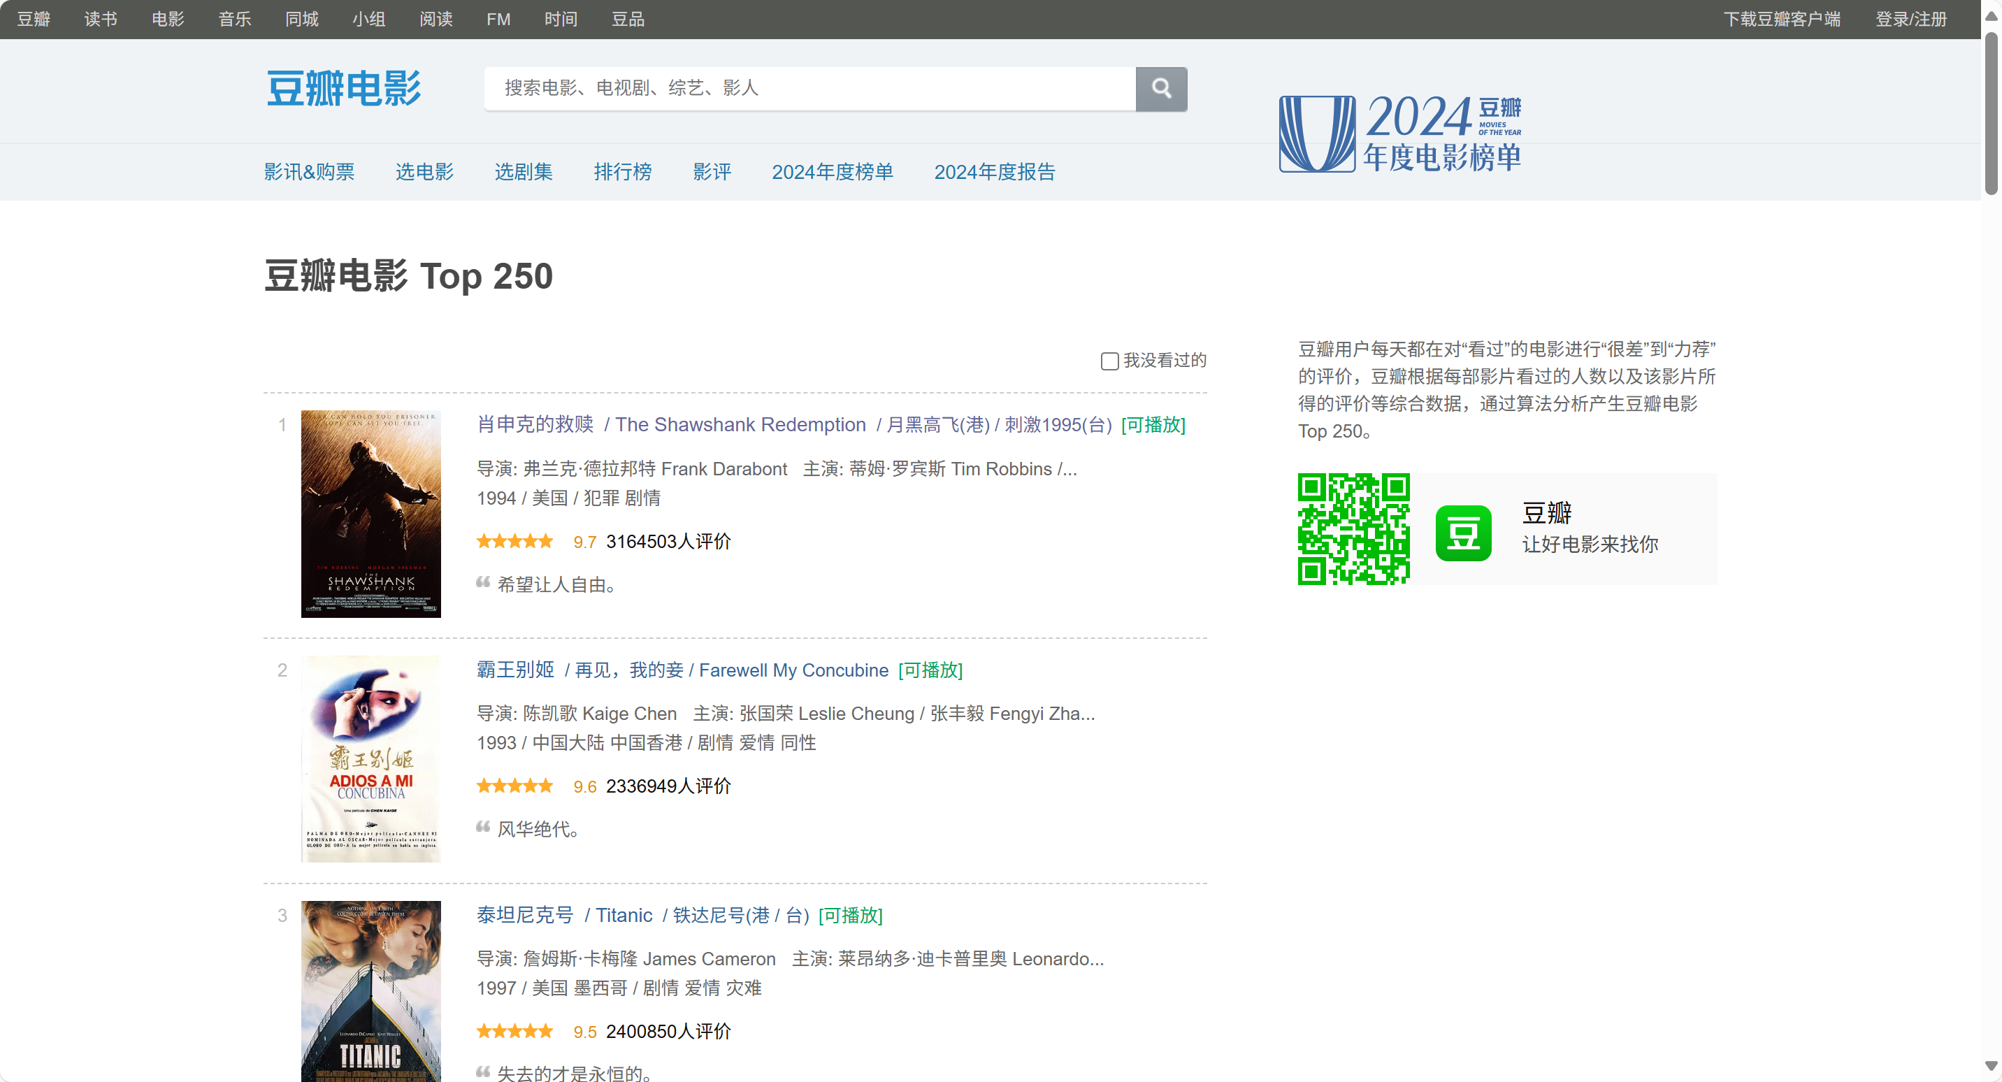Click the 9.7 rating score

pyautogui.click(x=584, y=542)
